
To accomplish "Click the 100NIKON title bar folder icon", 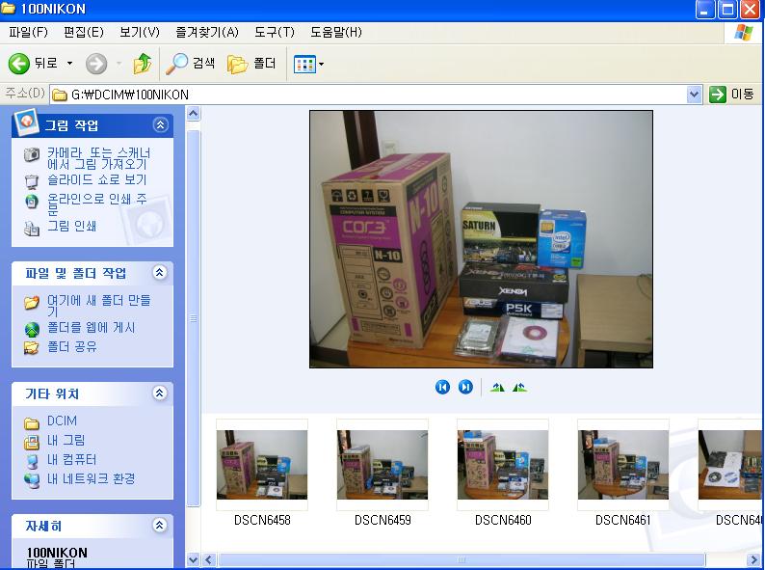I will pyautogui.click(x=8, y=9).
